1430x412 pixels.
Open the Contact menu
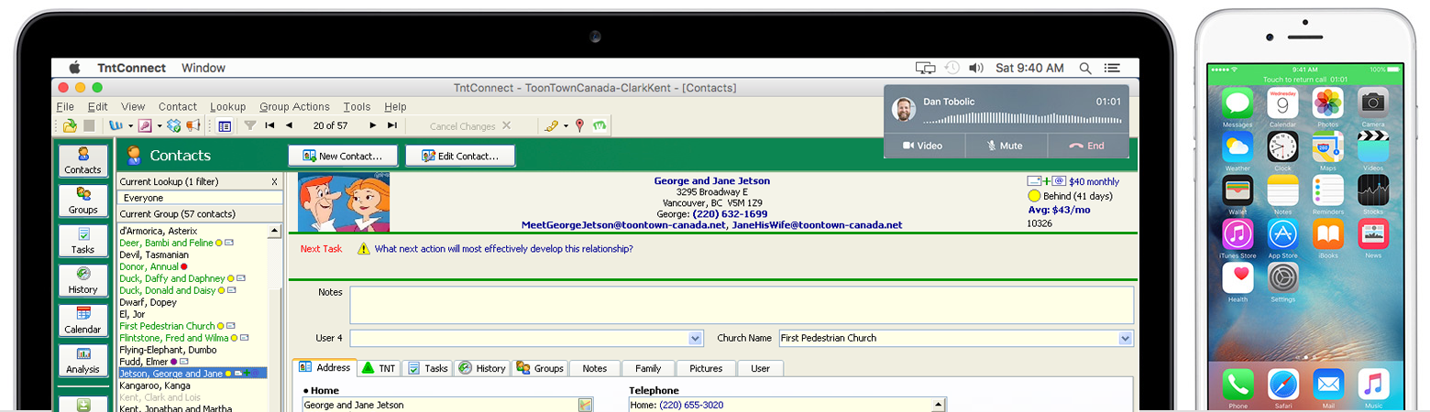(x=178, y=107)
